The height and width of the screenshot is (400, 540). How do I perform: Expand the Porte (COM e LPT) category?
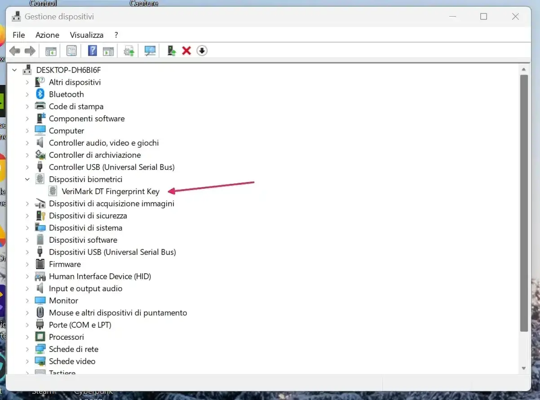tap(27, 325)
